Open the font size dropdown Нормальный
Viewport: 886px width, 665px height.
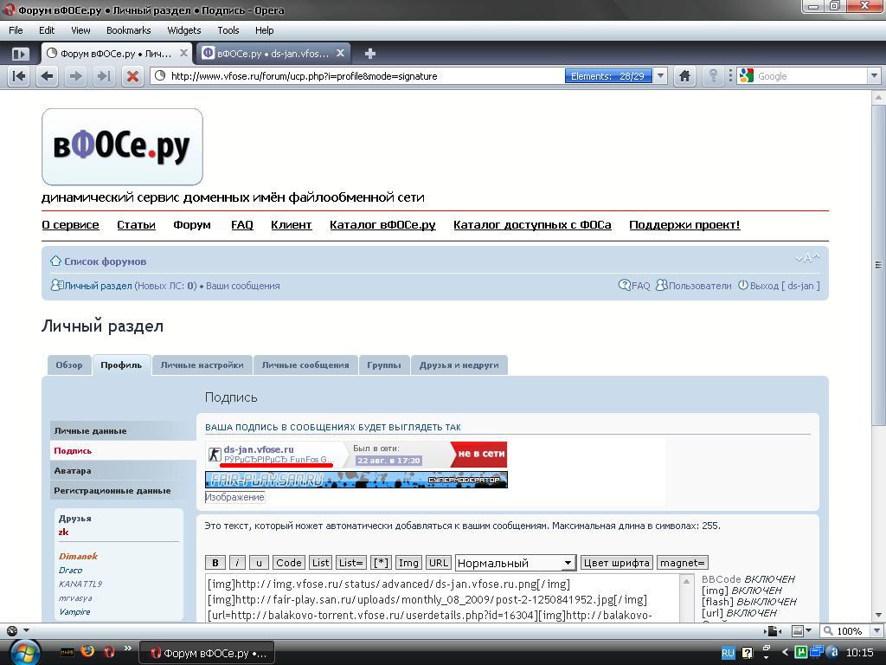coord(516,563)
